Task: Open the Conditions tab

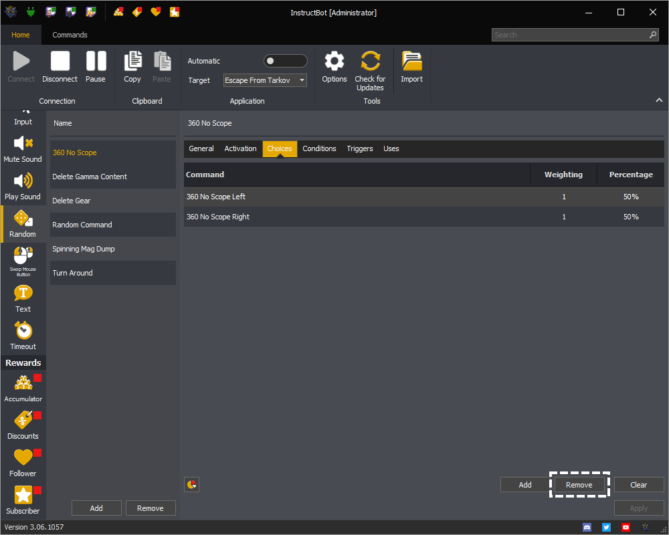Action: (x=320, y=148)
